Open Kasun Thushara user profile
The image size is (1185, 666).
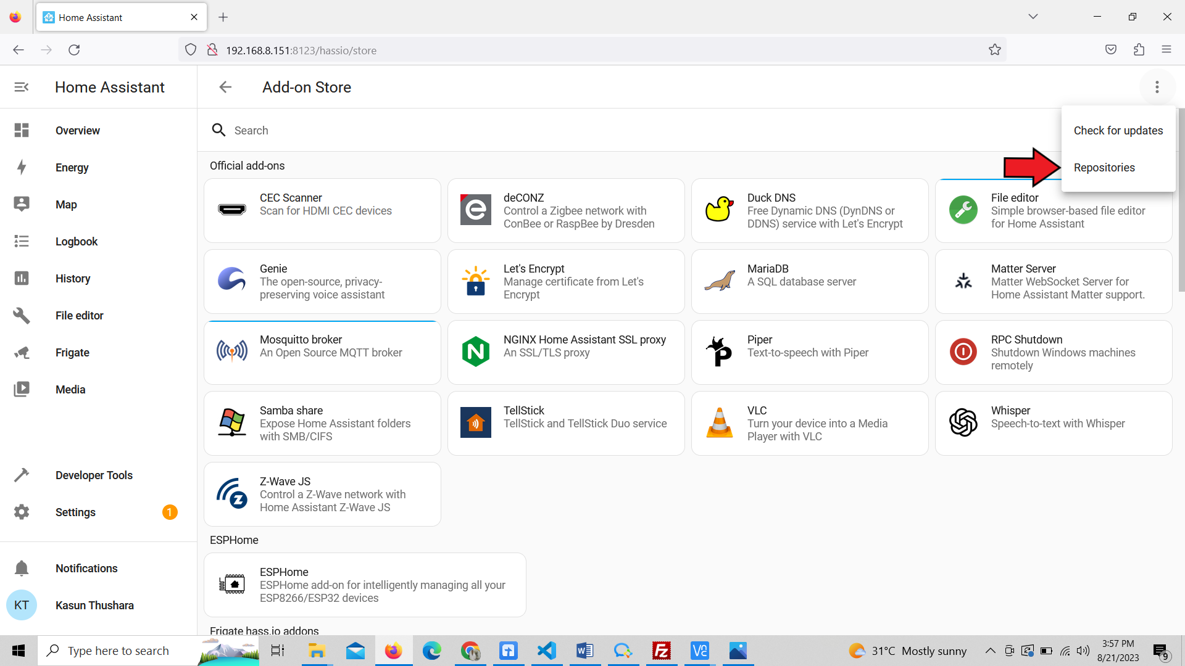pos(99,605)
